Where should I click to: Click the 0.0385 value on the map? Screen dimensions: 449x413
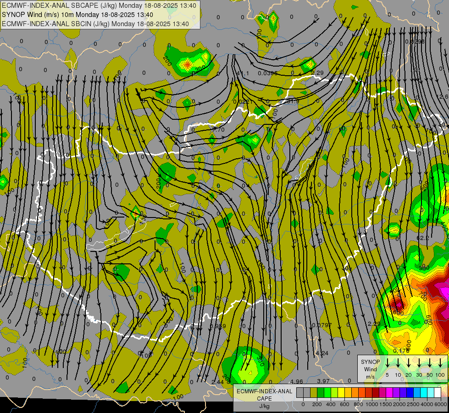point(268,73)
